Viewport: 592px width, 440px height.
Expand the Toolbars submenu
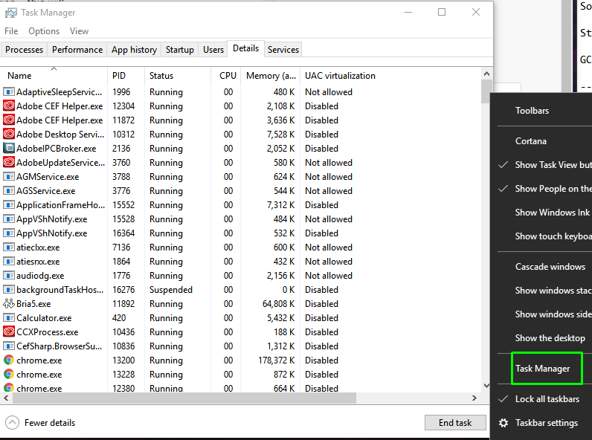532,111
